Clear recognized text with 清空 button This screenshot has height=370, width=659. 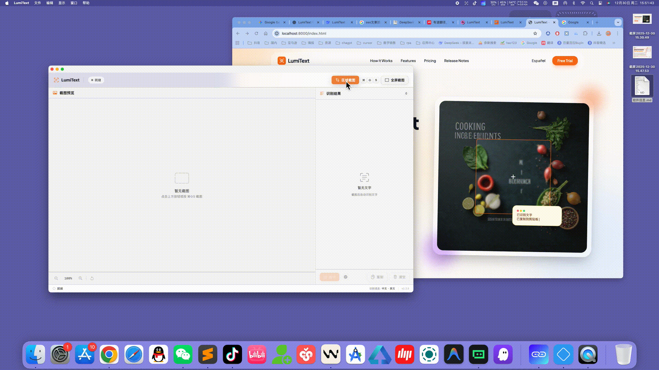pos(400,277)
